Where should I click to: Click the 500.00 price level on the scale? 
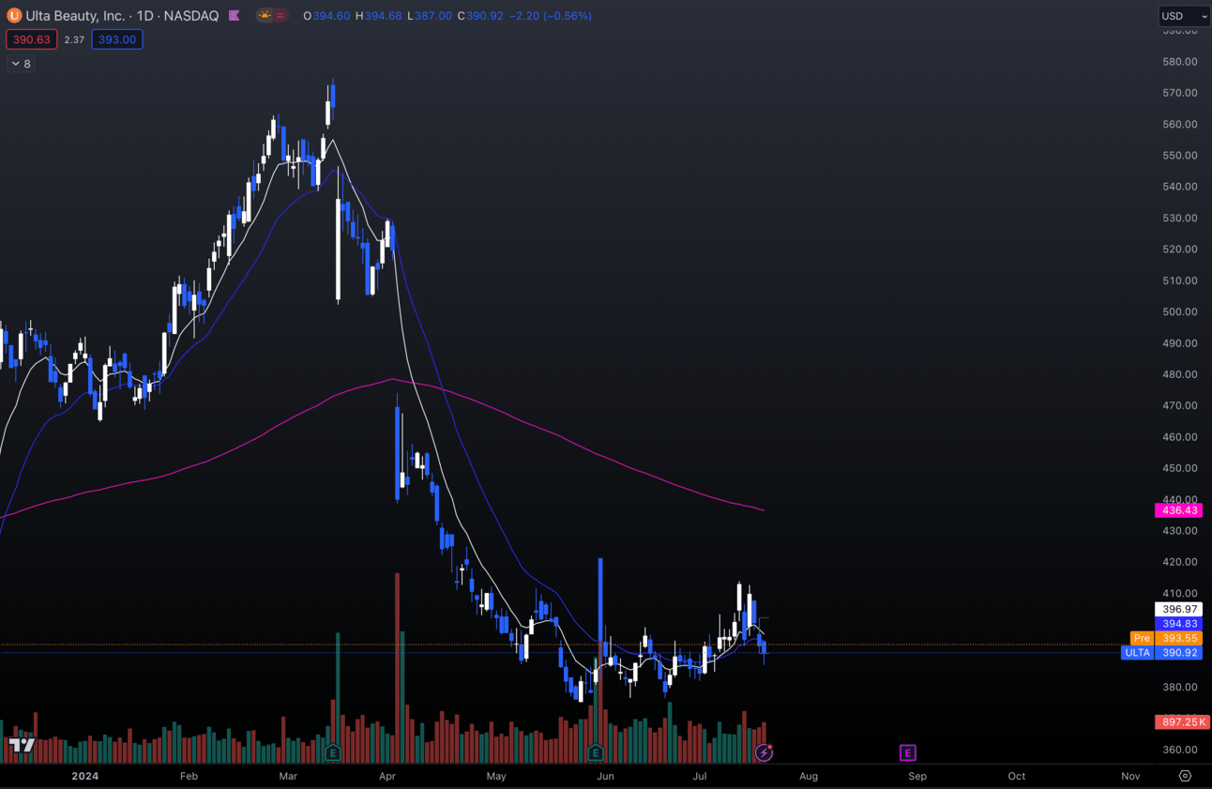(1179, 311)
